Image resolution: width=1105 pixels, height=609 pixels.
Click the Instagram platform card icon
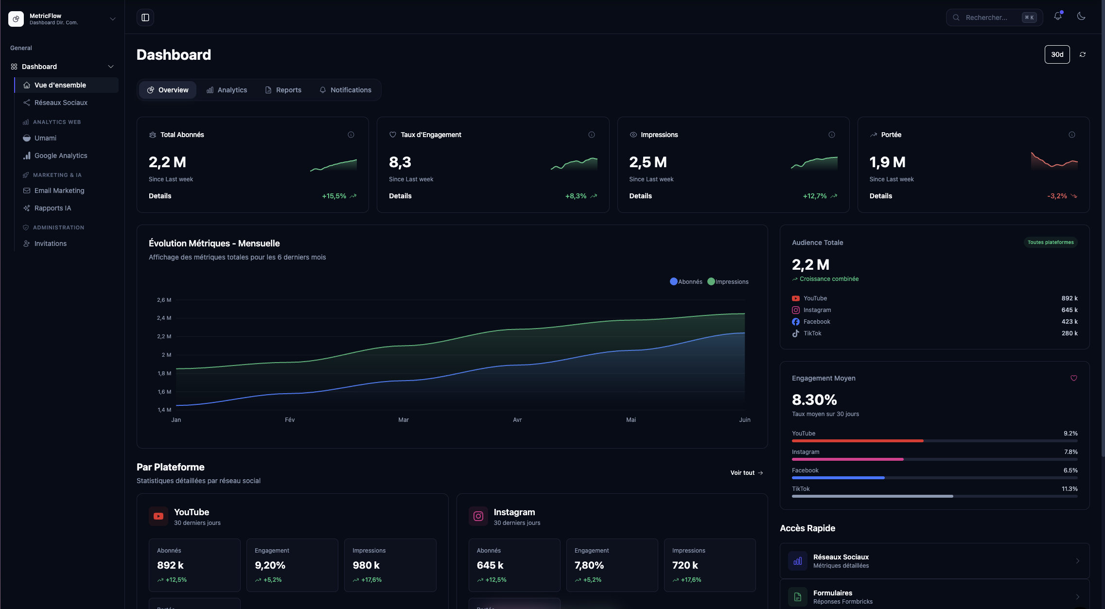[x=478, y=516]
